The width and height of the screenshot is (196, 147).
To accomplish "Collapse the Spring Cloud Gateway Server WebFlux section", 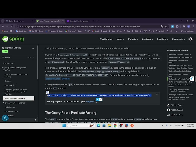I will click(x=2, y=68).
